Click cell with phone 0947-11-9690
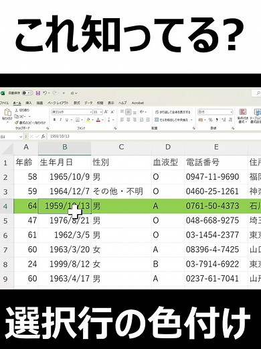Screen dimensions: 261x349 [216, 177]
